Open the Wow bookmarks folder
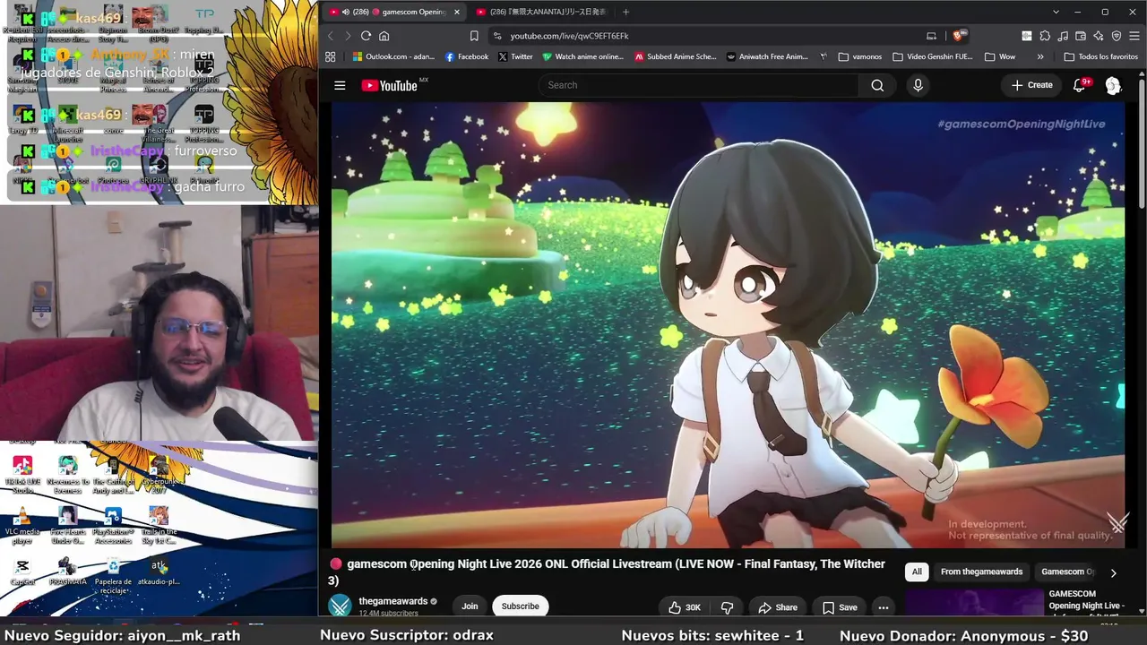The image size is (1147, 645). (x=1000, y=56)
